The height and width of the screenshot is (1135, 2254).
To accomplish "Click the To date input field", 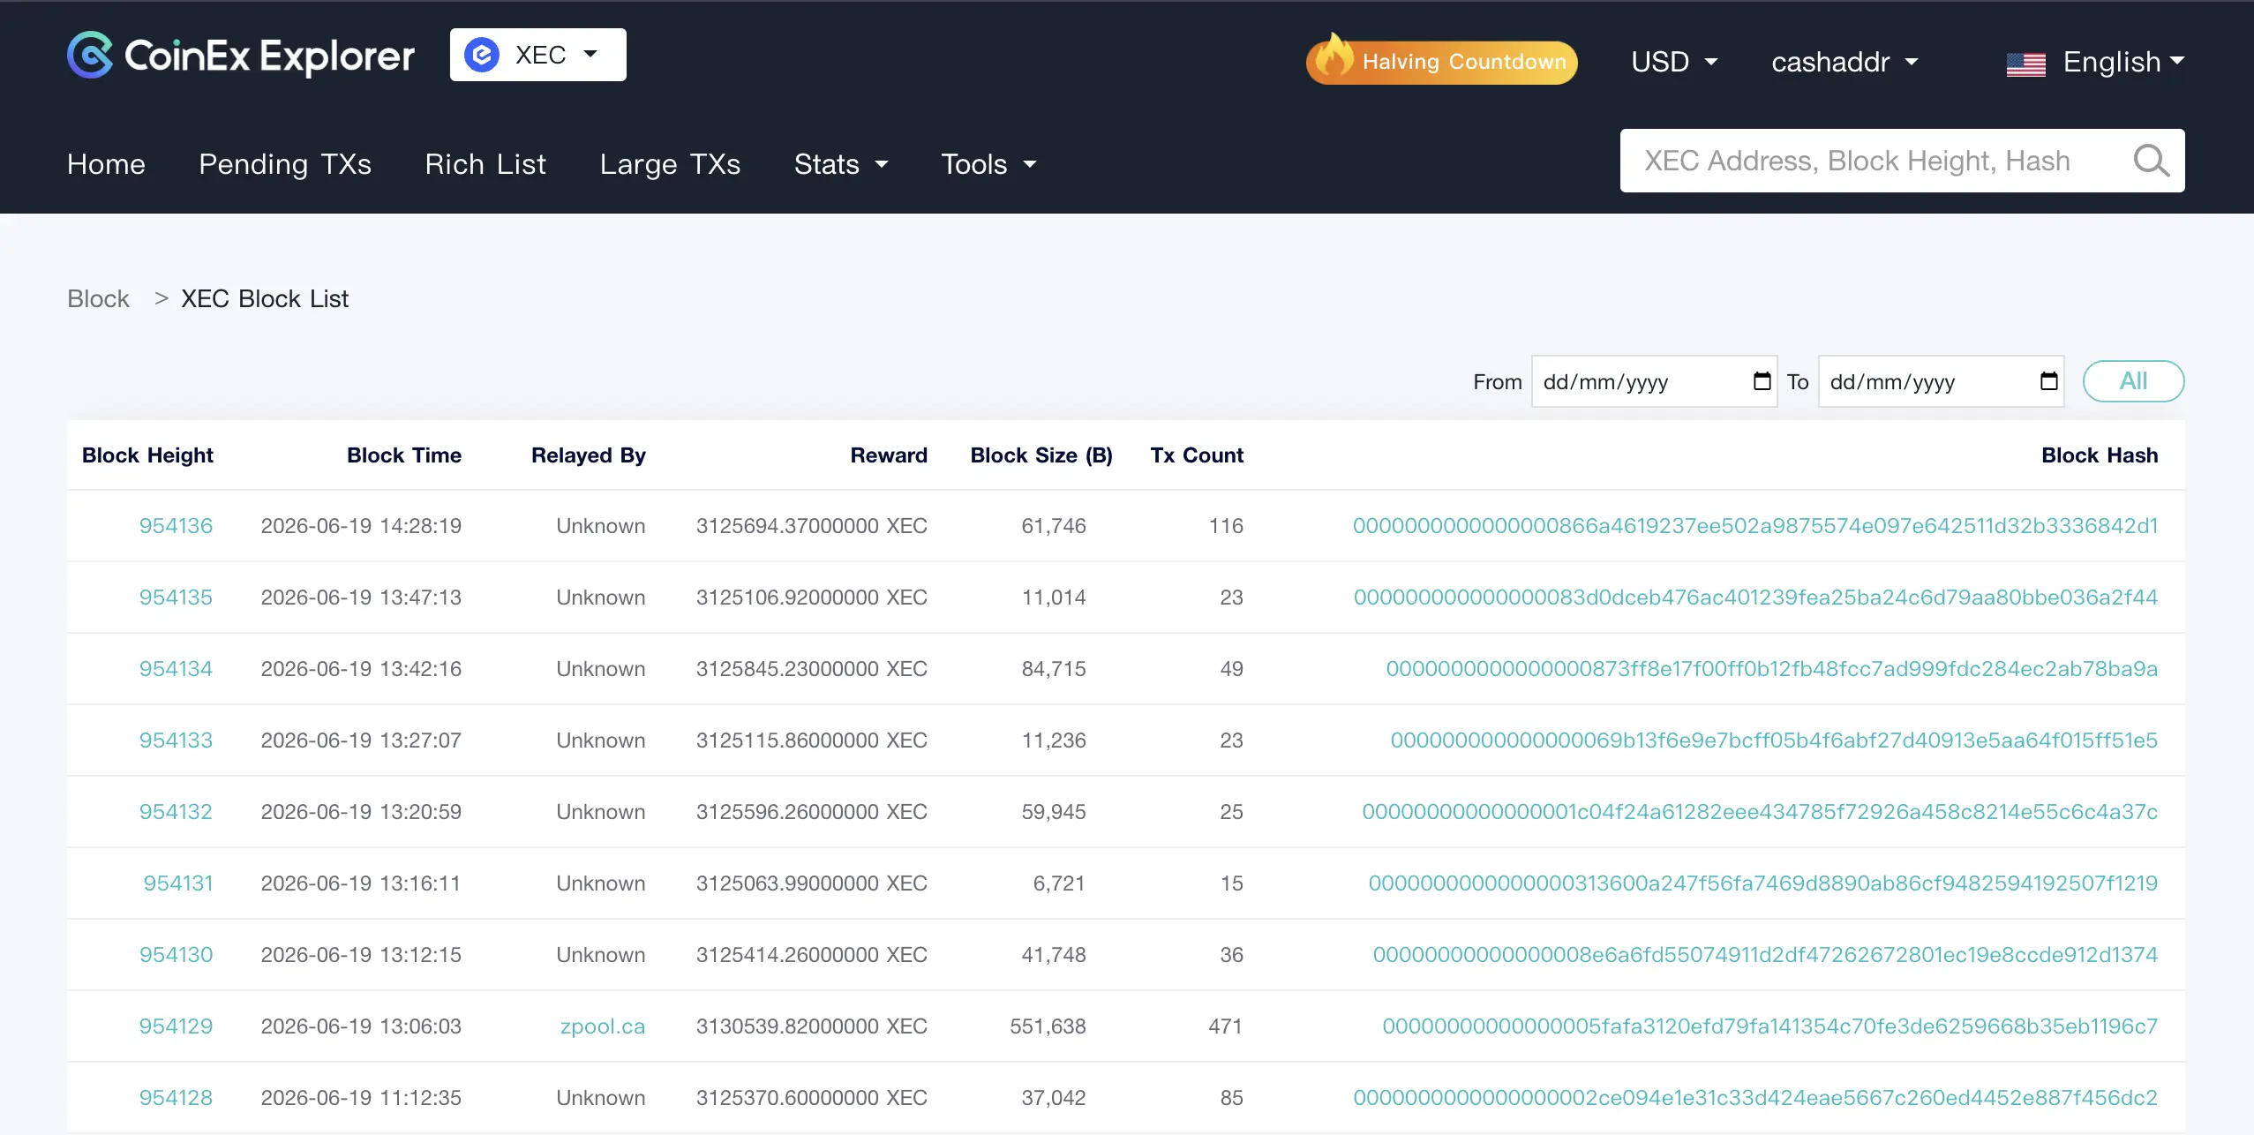I will (x=1941, y=381).
